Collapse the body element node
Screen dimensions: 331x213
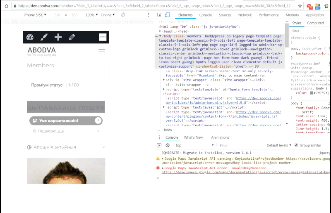(x=160, y=36)
